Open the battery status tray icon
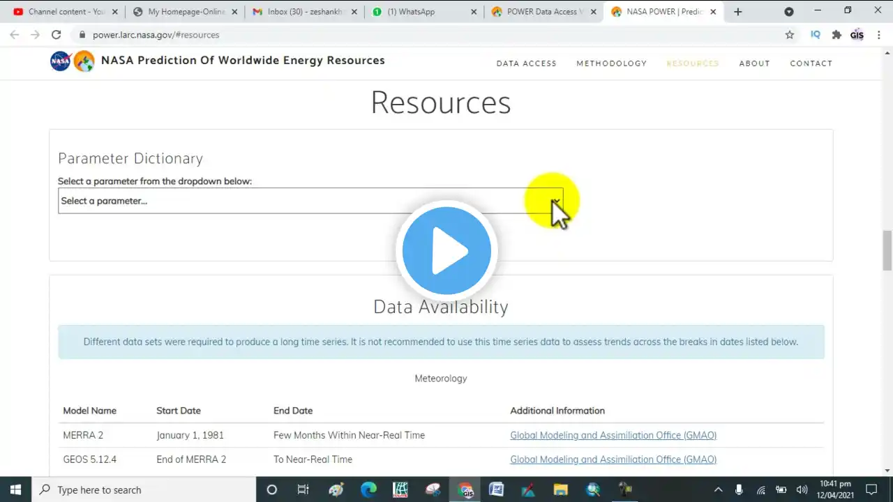 (x=781, y=489)
